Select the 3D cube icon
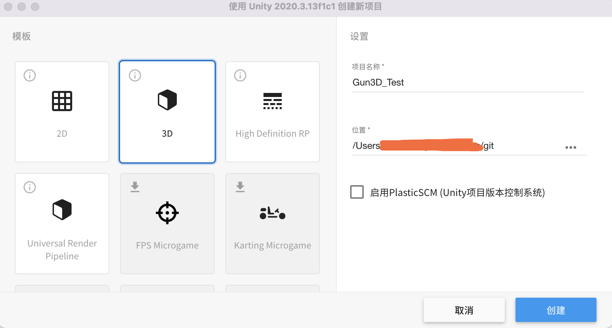The height and width of the screenshot is (328, 612). [167, 100]
